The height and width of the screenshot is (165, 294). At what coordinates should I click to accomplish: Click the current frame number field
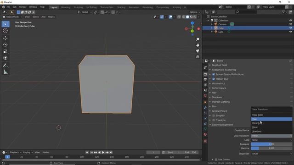pos(153,153)
